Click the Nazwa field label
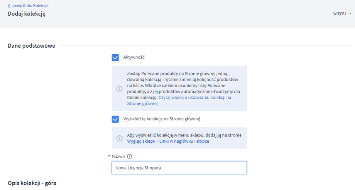This screenshot has height=190, width=355. click(118, 157)
